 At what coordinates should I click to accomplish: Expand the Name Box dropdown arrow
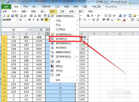click(28, 30)
